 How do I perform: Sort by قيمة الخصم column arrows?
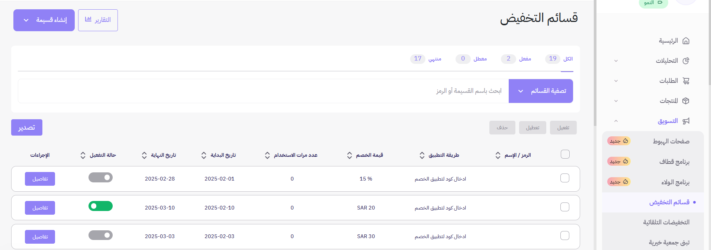coord(350,155)
